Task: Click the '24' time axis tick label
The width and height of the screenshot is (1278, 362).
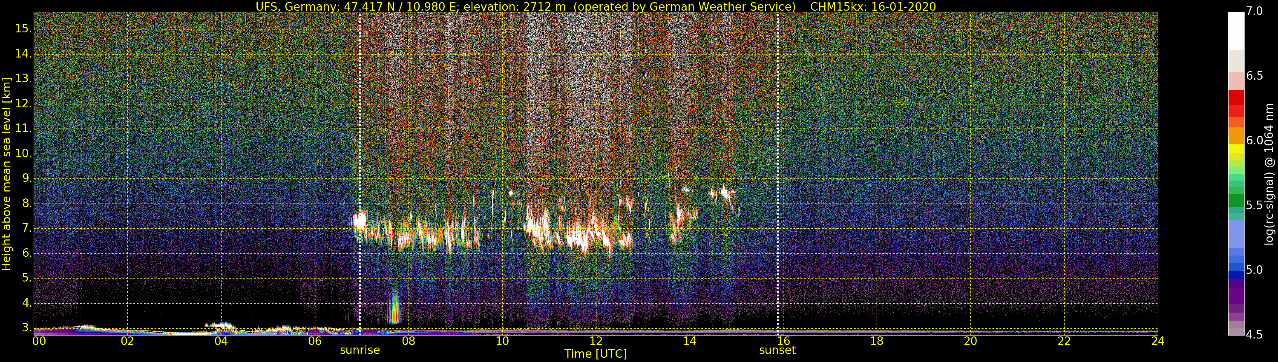Action: pos(1158,341)
